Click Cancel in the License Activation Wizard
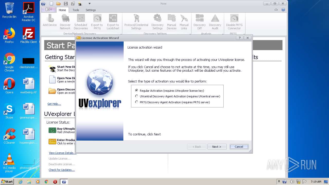329x185 pixels. [239, 147]
